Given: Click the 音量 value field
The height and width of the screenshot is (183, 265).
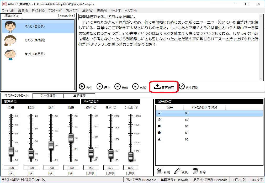Looking at the screenshot, I should [x=11, y=168].
